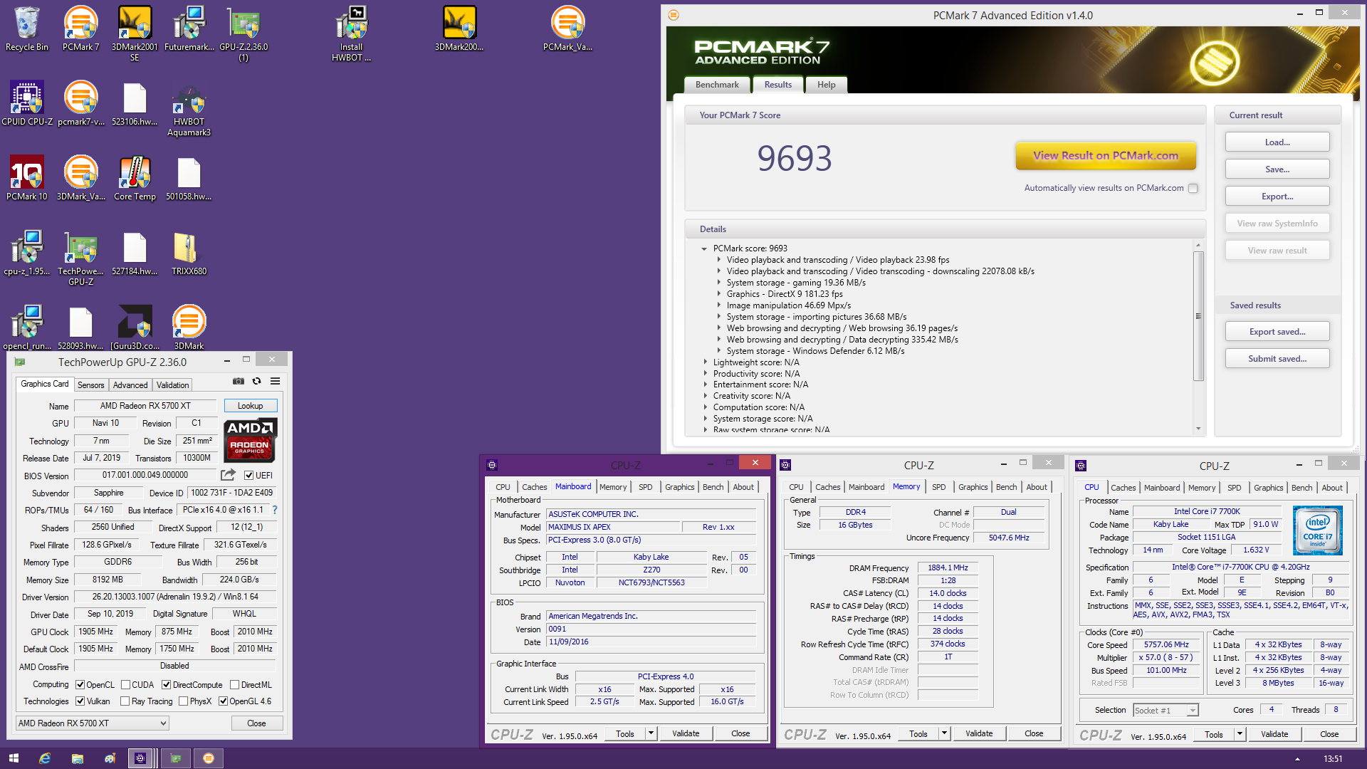Screen dimensions: 1367x769
Task: Click the Intel Core i7 logo in CPU-Z
Action: click(1318, 530)
